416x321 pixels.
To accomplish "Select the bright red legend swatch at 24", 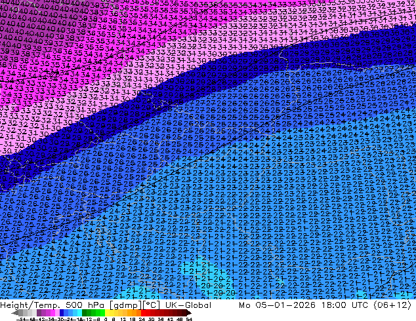I will (x=143, y=312).
